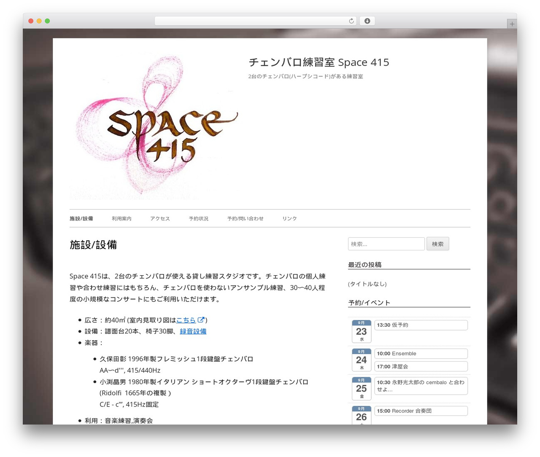This screenshot has width=540, height=457.
Task: Click the tagline 2台のチェンバロ(ハープシコード)がある練習室
Action: click(306, 76)
